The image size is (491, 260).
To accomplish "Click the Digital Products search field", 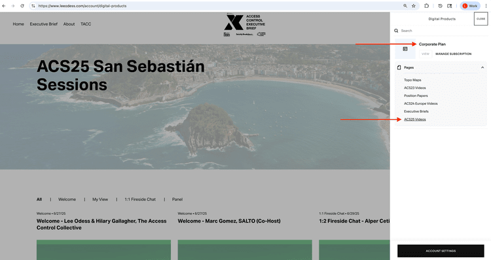I will (441, 31).
